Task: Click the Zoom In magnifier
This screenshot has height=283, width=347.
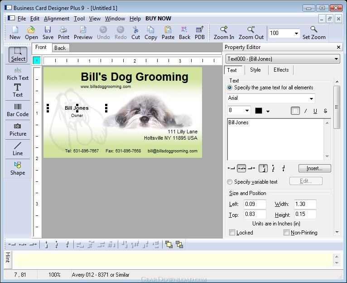Action: [x=224, y=33]
